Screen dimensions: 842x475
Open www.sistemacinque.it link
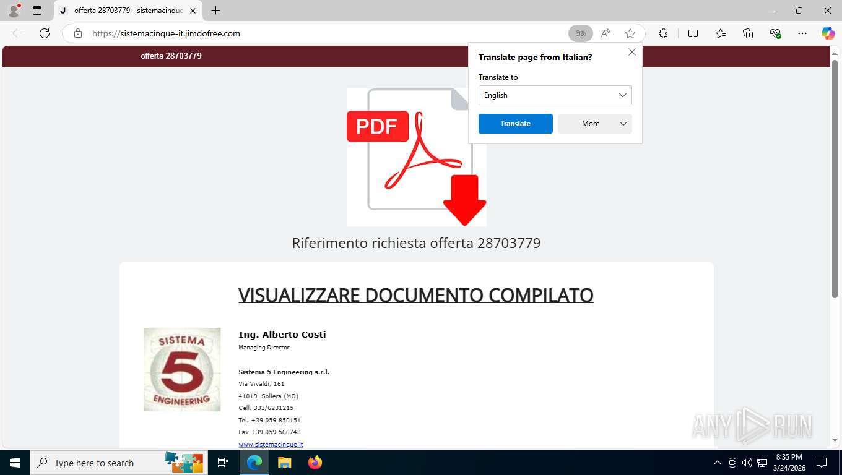click(271, 444)
